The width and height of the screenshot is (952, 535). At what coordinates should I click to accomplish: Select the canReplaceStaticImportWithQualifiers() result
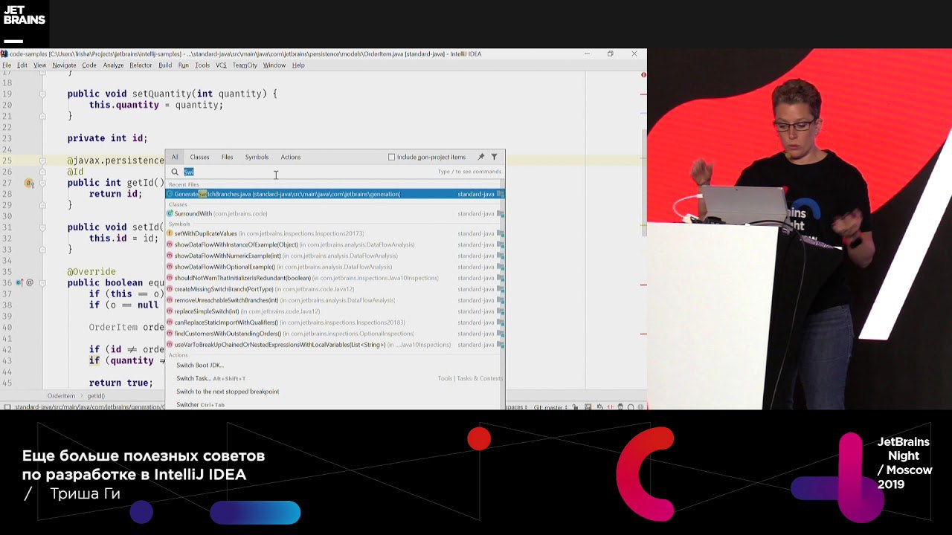pos(335,322)
